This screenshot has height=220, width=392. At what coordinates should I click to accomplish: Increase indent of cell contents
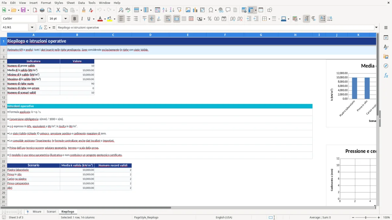[x=249, y=19]
